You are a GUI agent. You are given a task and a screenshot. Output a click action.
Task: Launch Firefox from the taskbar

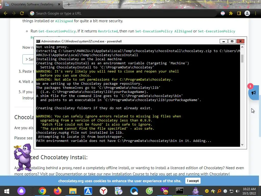pyautogui.click(x=58, y=191)
